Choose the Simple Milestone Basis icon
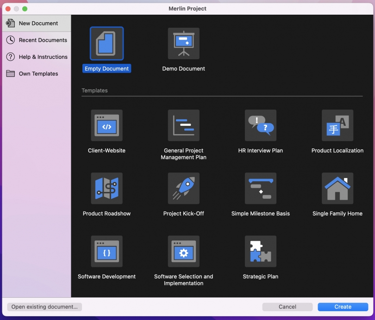Screen dimensions: 375x320 (260, 188)
